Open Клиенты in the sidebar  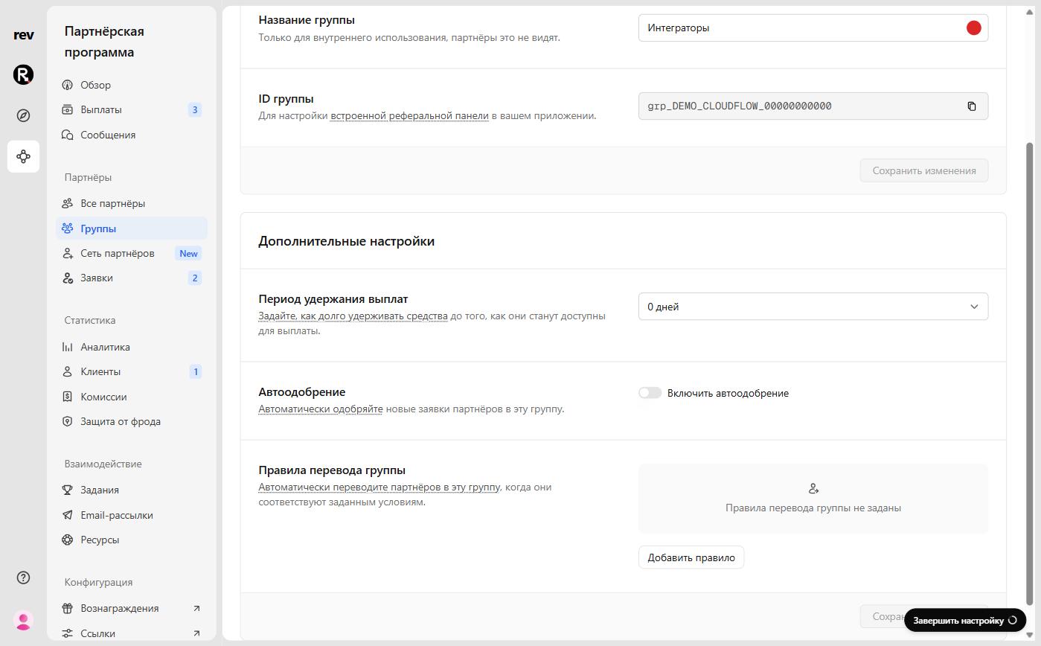coord(131,371)
